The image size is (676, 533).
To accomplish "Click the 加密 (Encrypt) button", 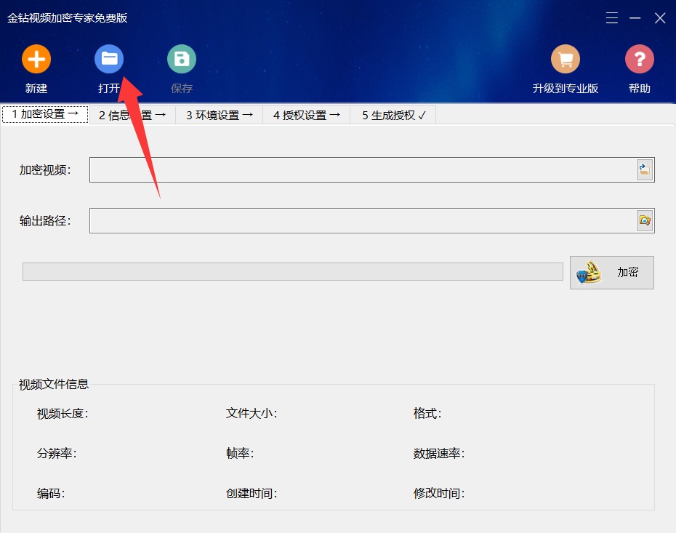I will click(612, 273).
